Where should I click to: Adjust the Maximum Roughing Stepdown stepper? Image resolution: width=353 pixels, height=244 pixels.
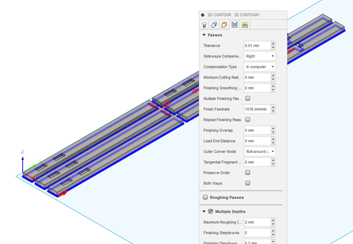coord(273,222)
